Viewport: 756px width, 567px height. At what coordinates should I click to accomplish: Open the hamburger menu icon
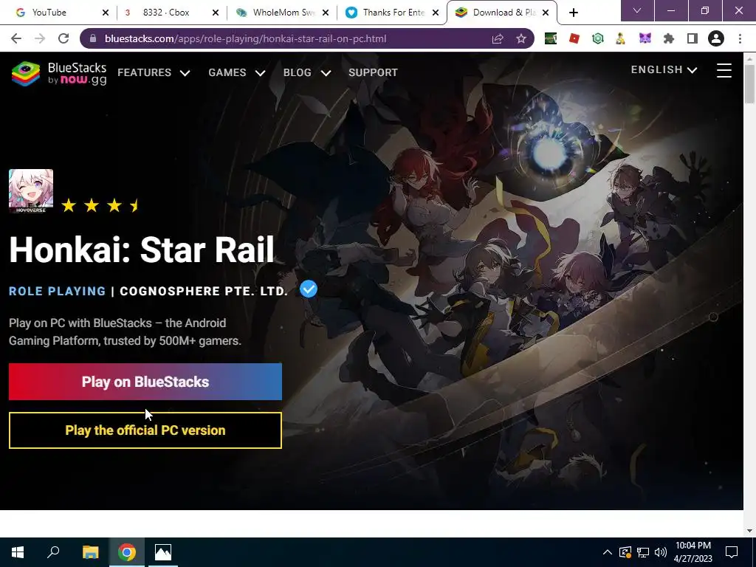tap(724, 70)
